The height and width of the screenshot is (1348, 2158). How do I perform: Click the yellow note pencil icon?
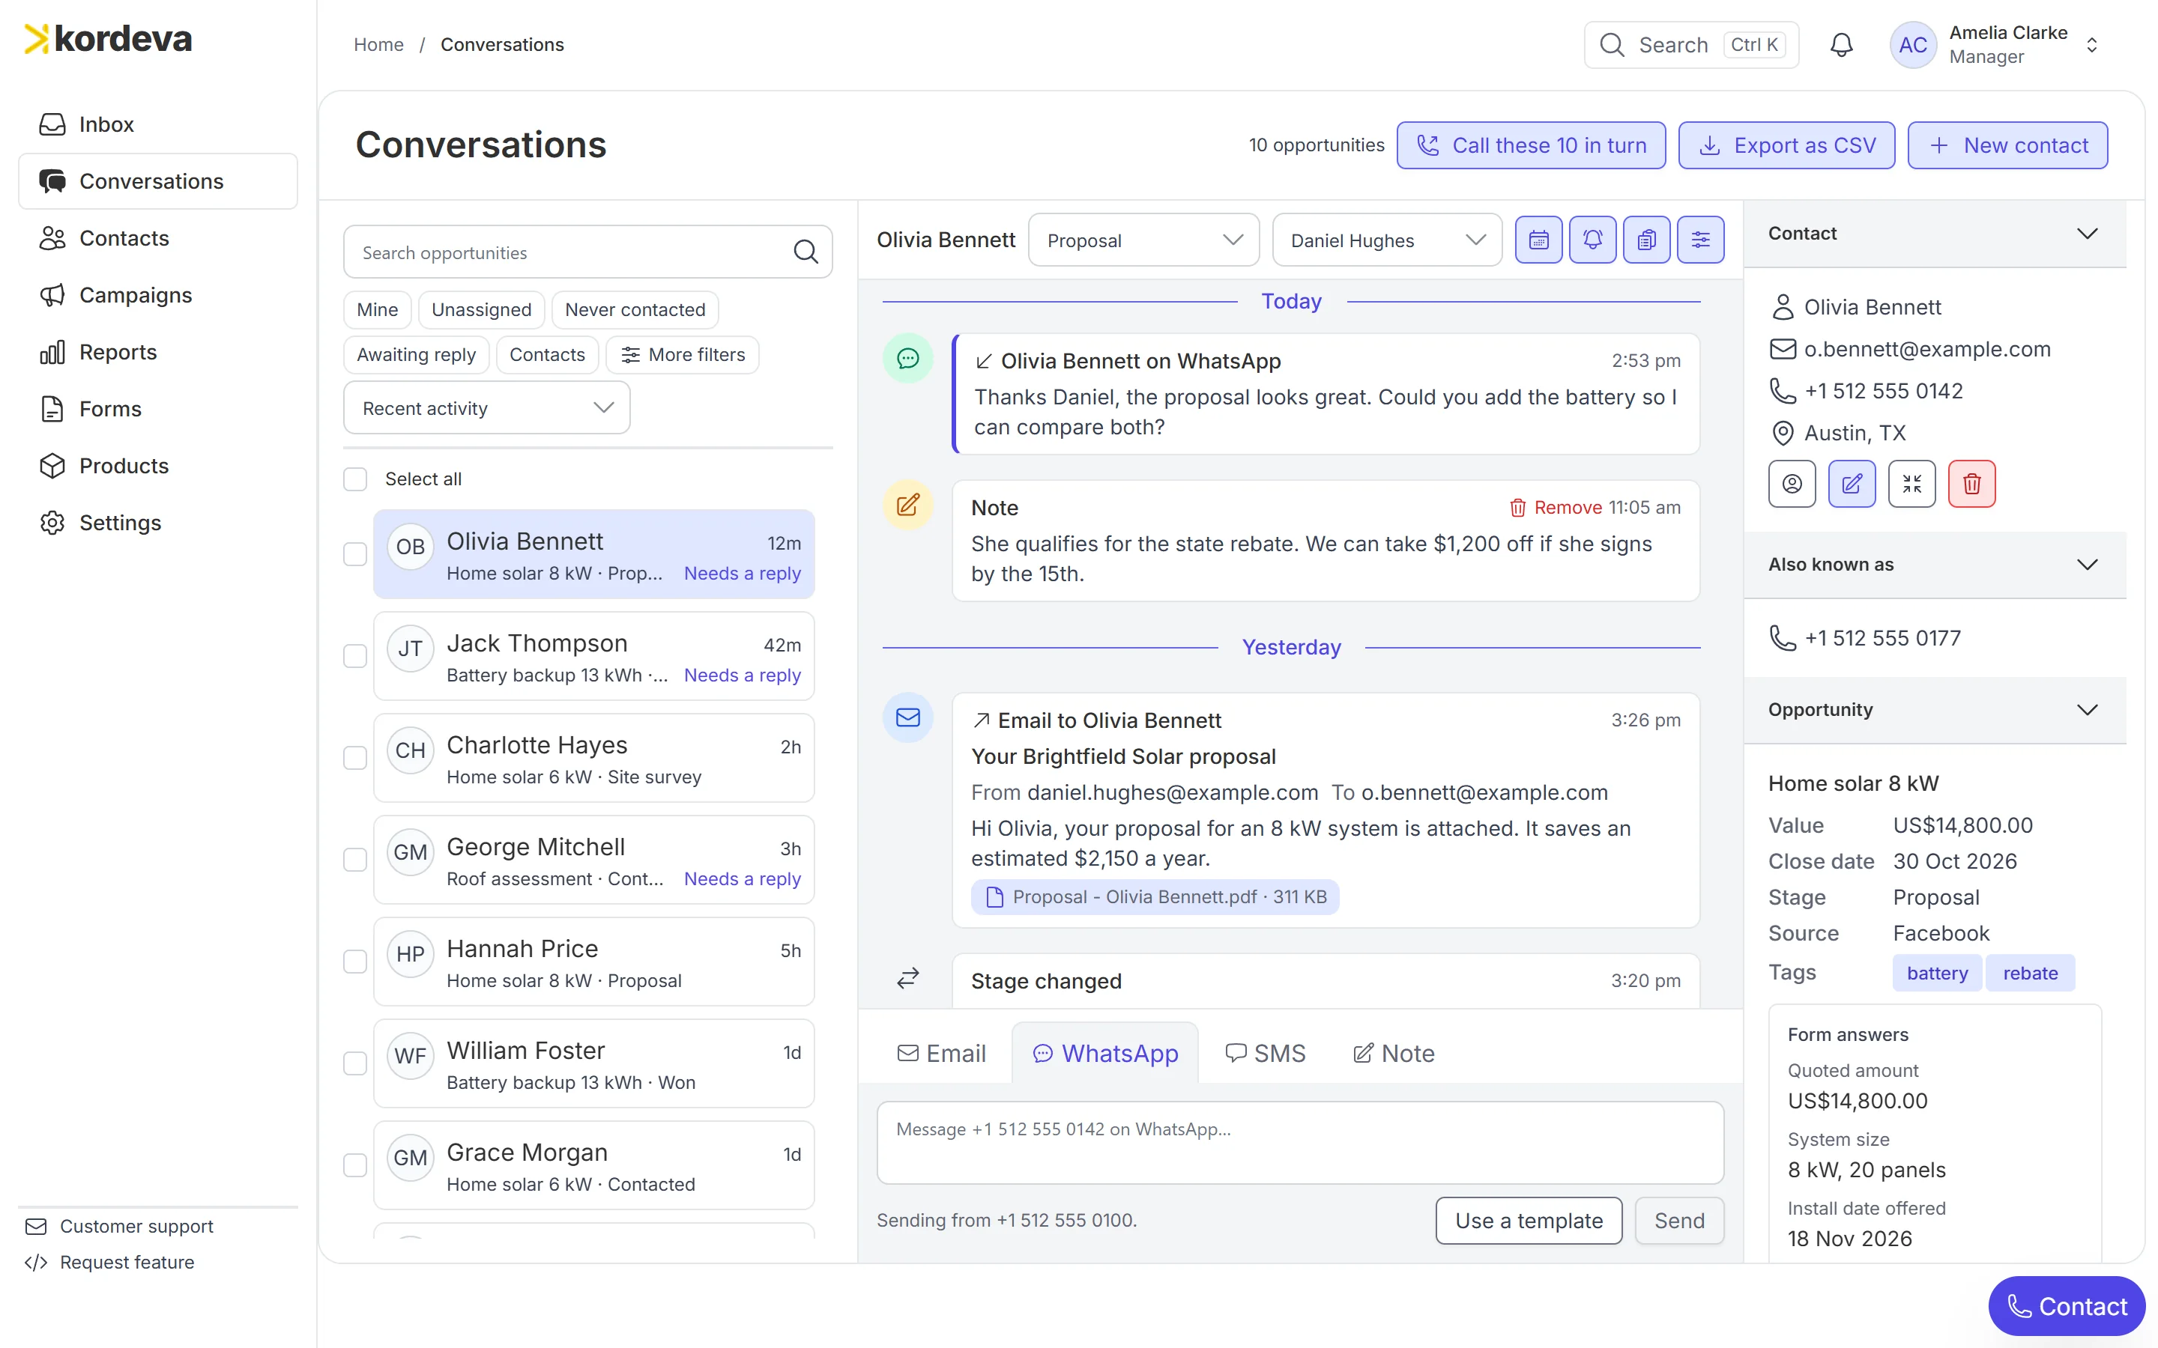click(908, 506)
